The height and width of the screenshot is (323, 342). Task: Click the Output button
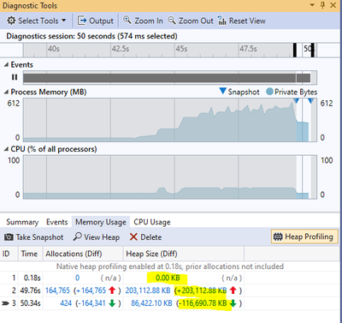(x=96, y=21)
